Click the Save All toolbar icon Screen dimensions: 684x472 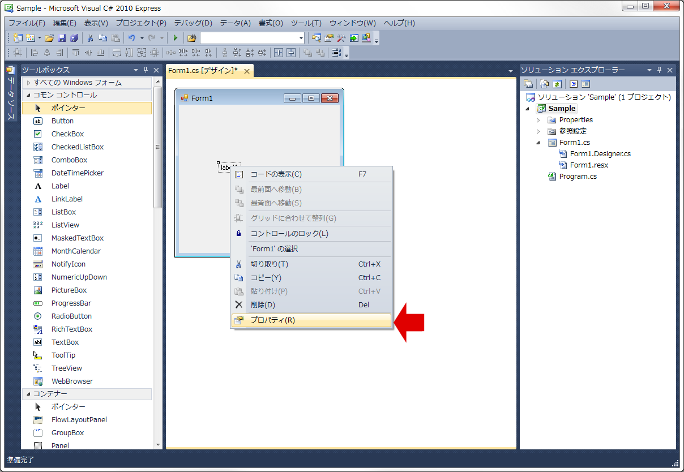tap(74, 38)
